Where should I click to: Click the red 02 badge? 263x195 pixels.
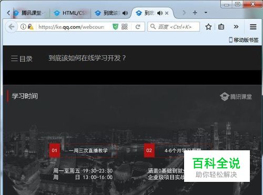point(149,150)
